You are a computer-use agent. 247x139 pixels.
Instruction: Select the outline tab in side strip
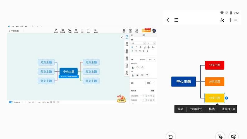point(127,58)
